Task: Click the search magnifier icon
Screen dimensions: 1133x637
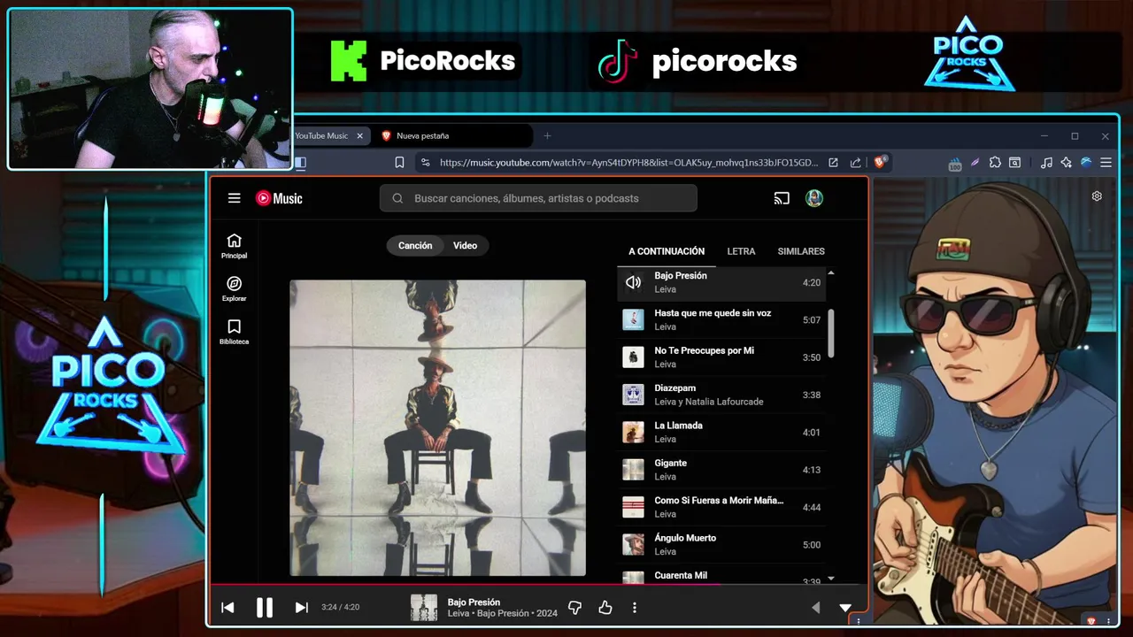Action: pos(397,198)
